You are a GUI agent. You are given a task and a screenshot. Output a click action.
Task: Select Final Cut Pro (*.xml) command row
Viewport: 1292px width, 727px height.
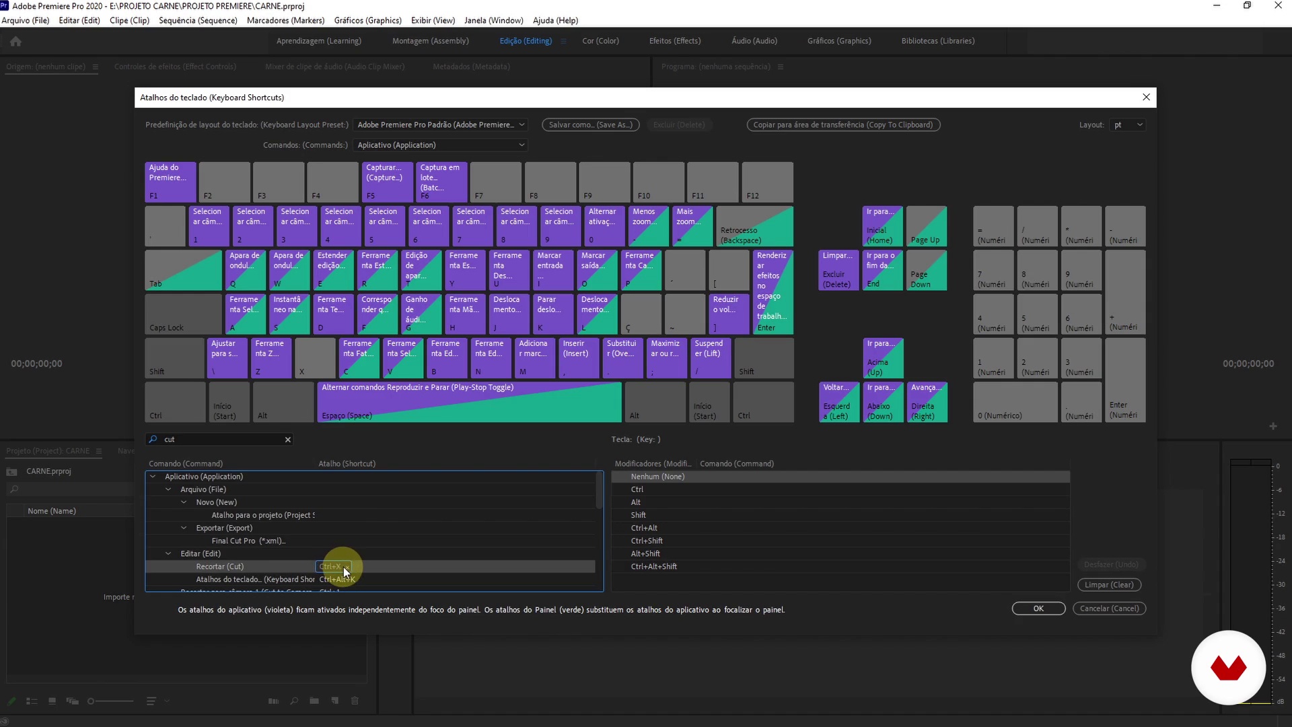point(370,541)
